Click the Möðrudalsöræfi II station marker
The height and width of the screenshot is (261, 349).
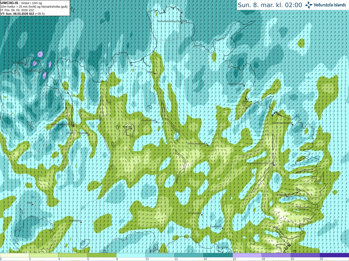point(208,145)
